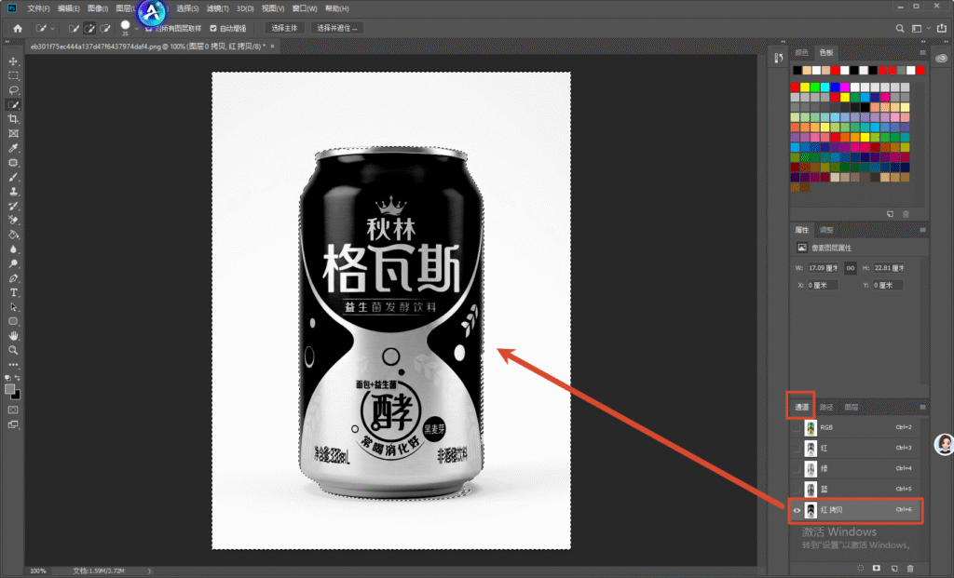Open the 编辑(E) menu
The width and height of the screenshot is (954, 578).
click(x=69, y=8)
